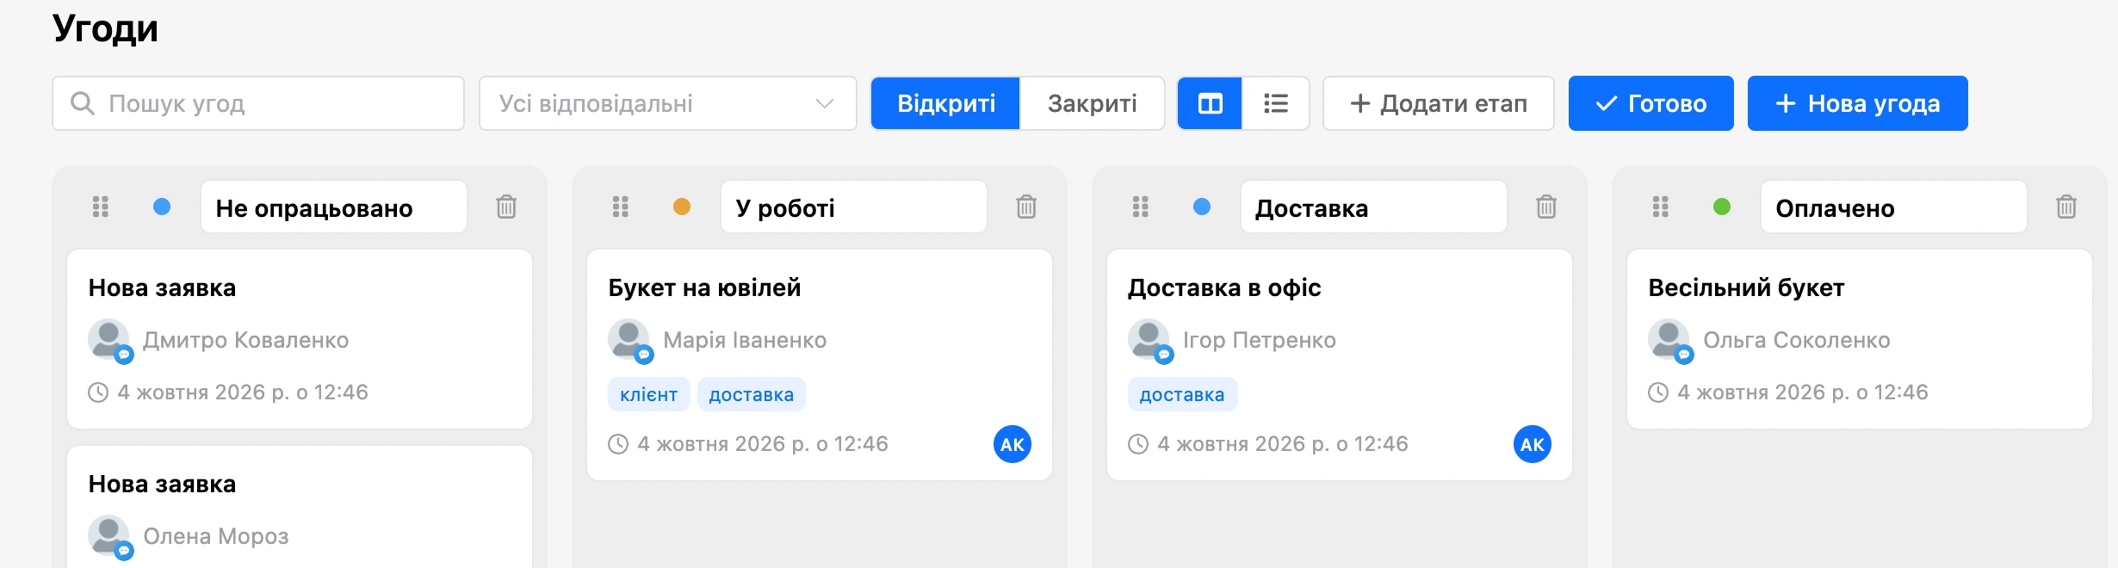The width and height of the screenshot is (2118, 568).
Task: Change blue color dot of 'Не опрацьовано' stage
Action: coord(162,207)
